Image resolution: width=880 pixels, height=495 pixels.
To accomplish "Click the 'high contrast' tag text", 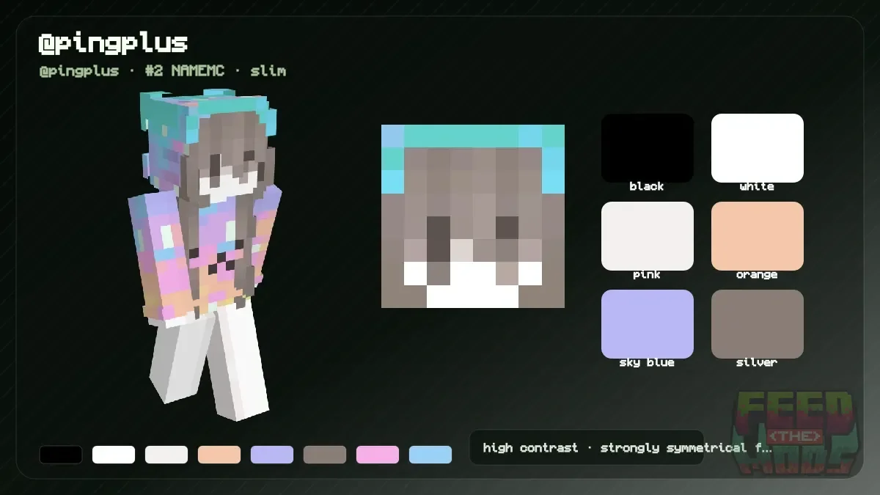I will point(530,447).
